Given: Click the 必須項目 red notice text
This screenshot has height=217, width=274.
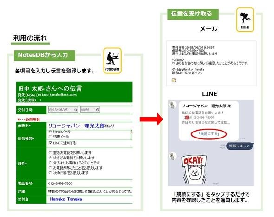Looking at the screenshot, I should 29,119.
